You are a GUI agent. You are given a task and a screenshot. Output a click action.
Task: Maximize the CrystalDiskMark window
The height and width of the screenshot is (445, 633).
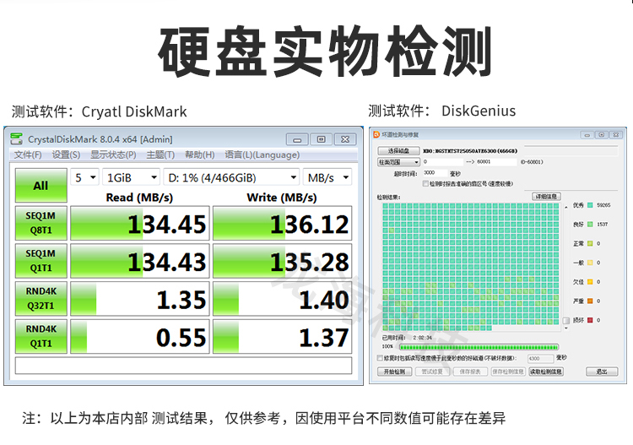322,139
